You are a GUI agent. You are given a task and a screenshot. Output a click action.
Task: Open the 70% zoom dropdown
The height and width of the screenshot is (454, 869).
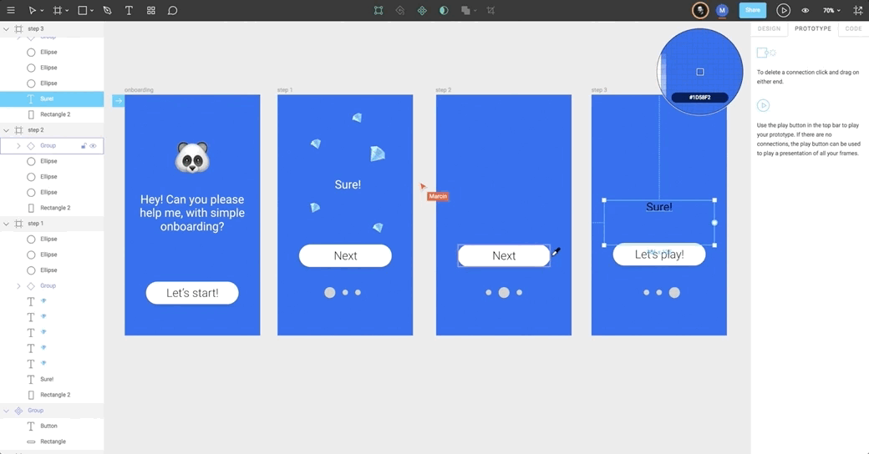pyautogui.click(x=831, y=11)
